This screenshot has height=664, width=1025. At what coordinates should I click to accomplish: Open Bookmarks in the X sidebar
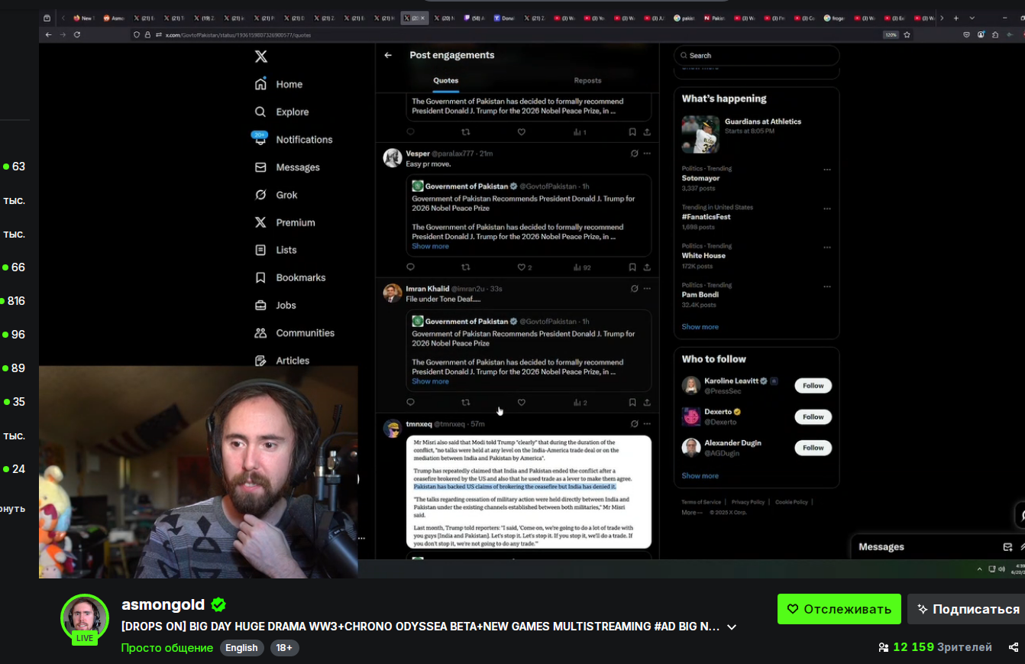[x=290, y=277]
